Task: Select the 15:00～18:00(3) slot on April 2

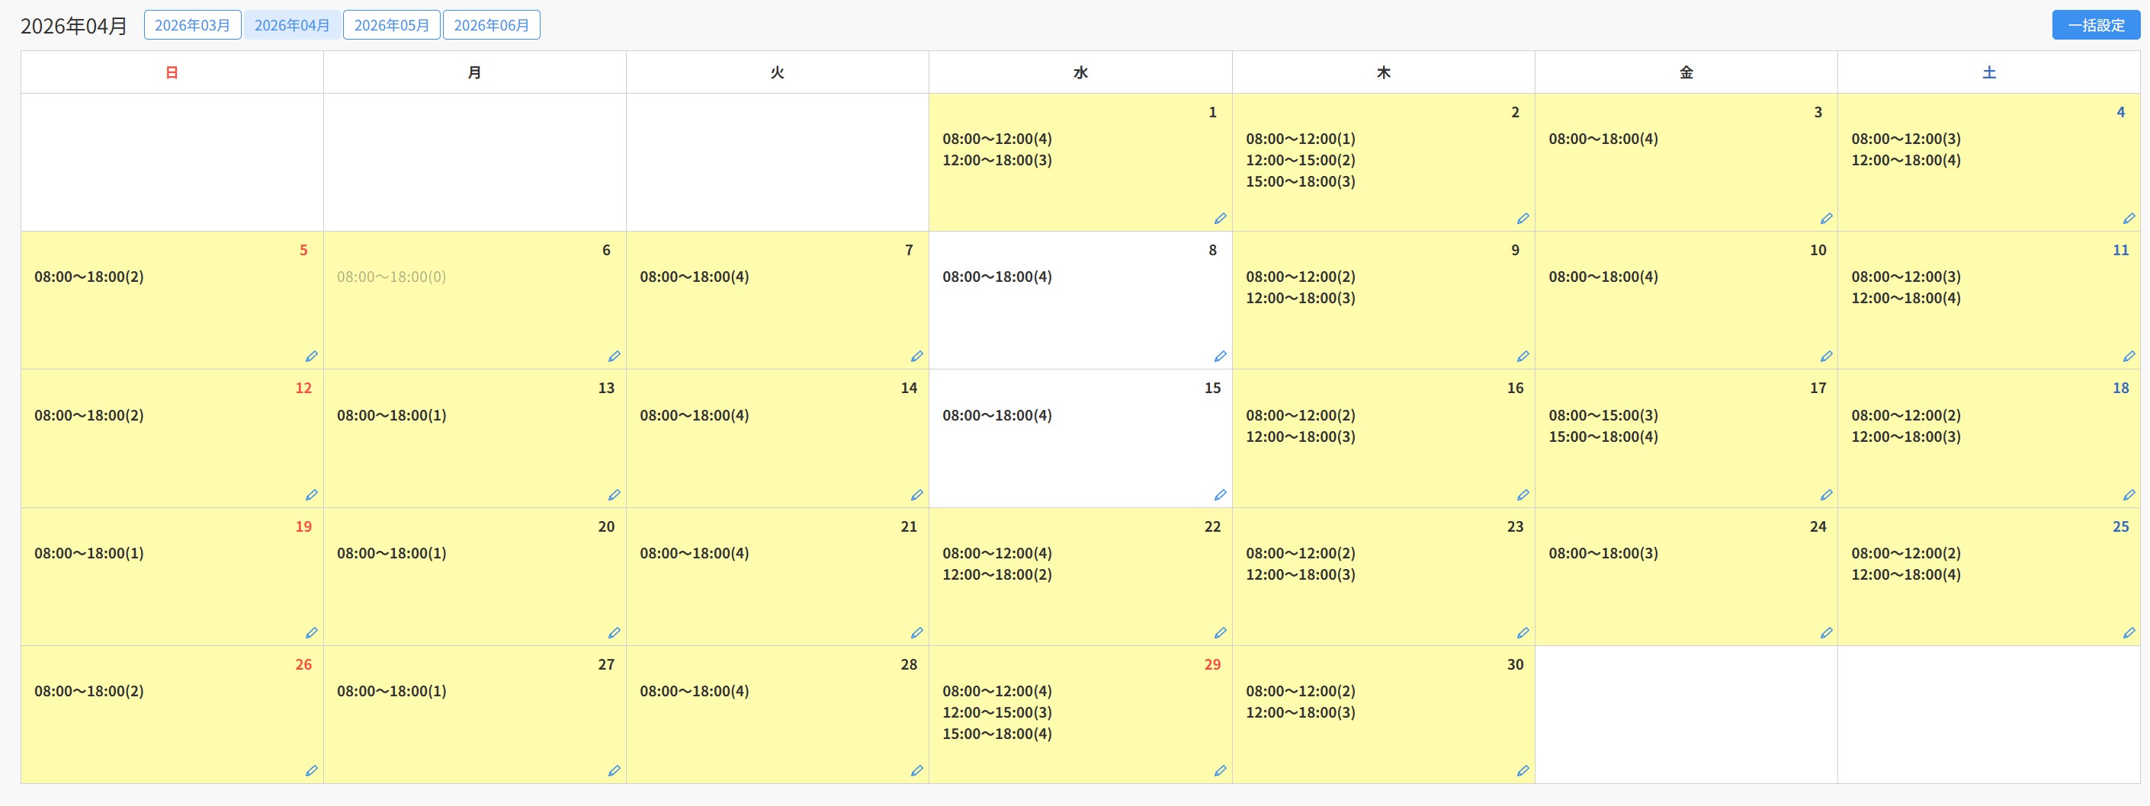Action: click(1299, 182)
